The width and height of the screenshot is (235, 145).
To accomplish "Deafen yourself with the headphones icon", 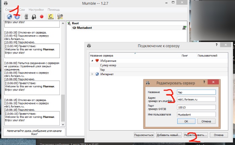I will pos(34,17).
